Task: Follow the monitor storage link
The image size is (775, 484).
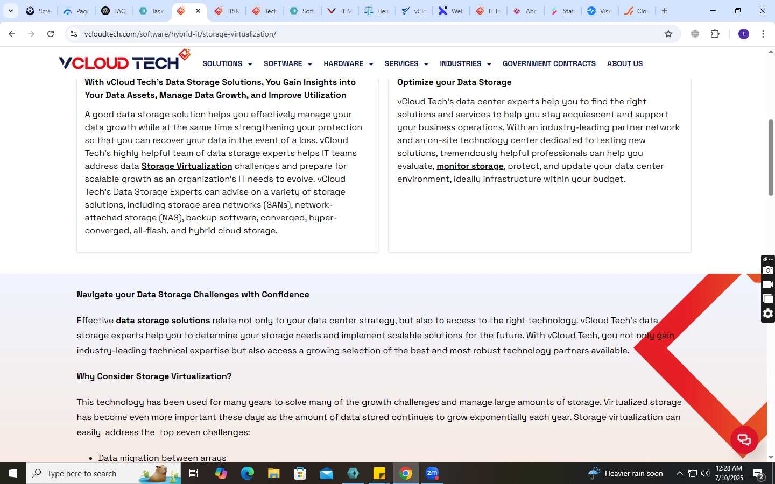Action: click(470, 166)
